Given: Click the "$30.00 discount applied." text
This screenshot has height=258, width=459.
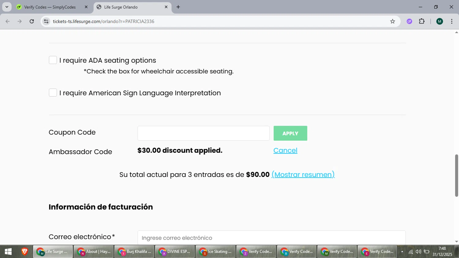Looking at the screenshot, I should point(180,150).
